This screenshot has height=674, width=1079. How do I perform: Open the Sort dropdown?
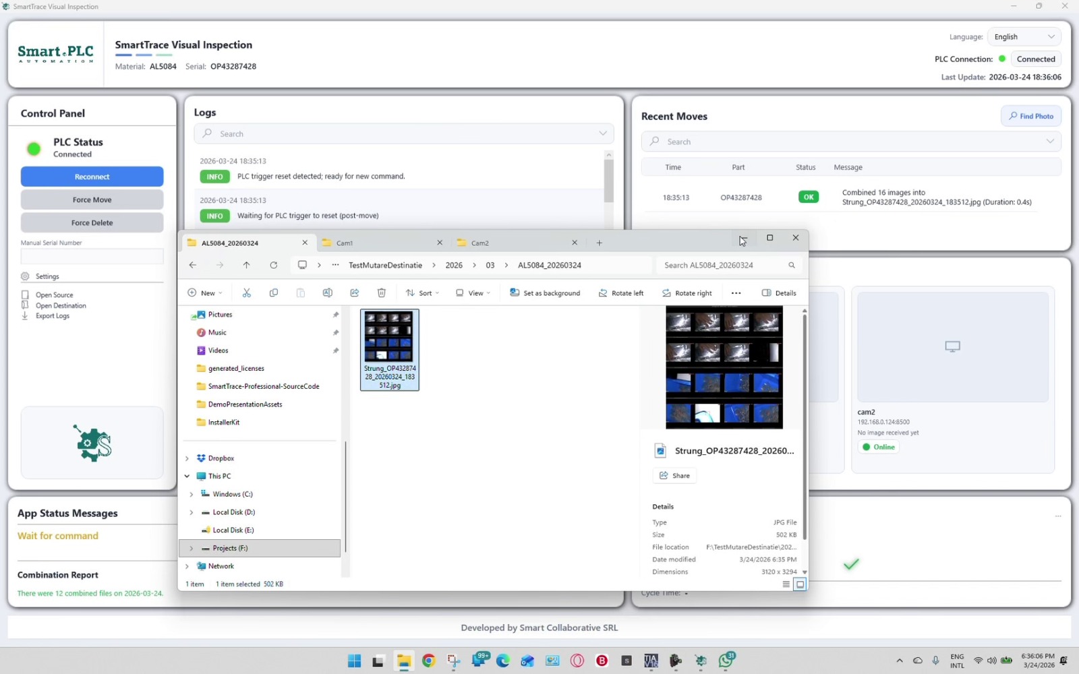422,293
